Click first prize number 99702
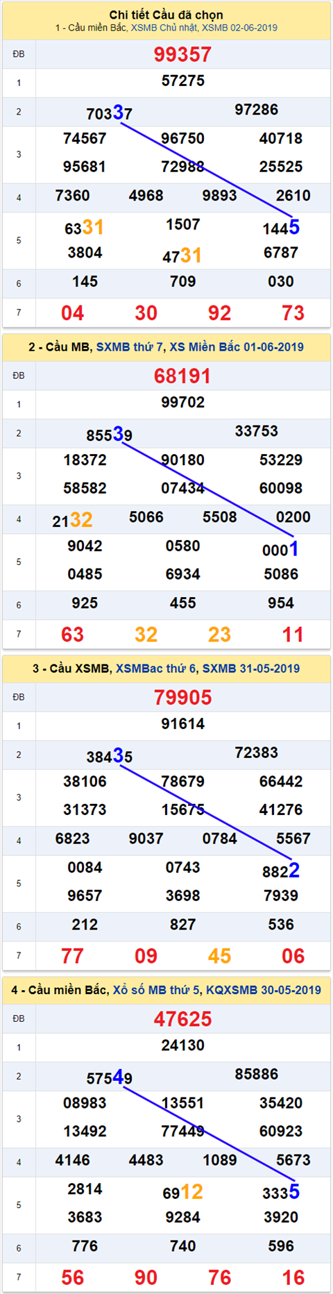Image resolution: width=333 pixels, height=1294 pixels. (183, 402)
